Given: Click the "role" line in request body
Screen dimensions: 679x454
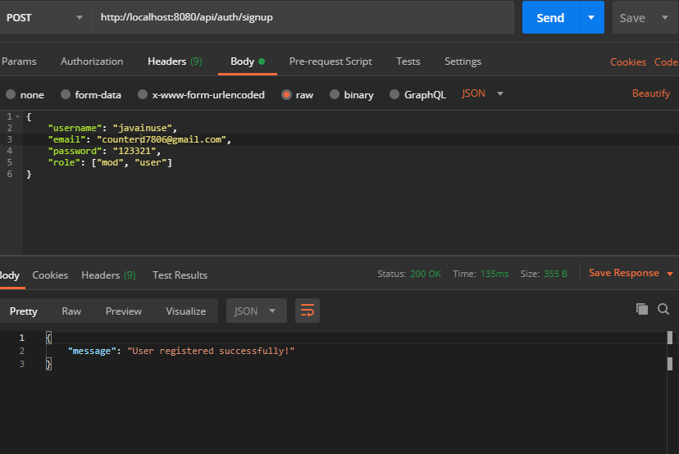Looking at the screenshot, I should click(110, 162).
